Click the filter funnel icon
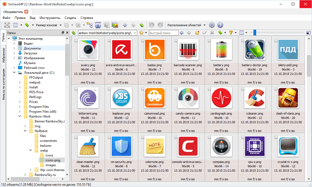 231,33
